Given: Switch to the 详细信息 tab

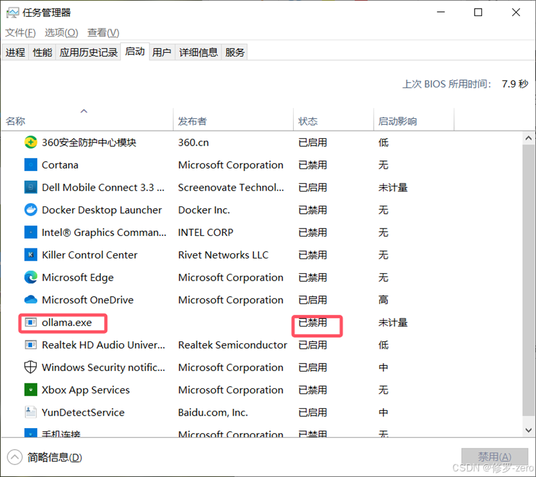Looking at the screenshot, I should coord(198,52).
